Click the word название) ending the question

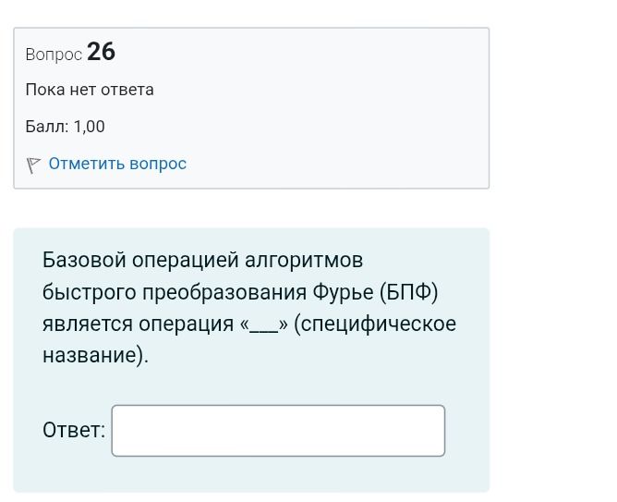(93, 355)
